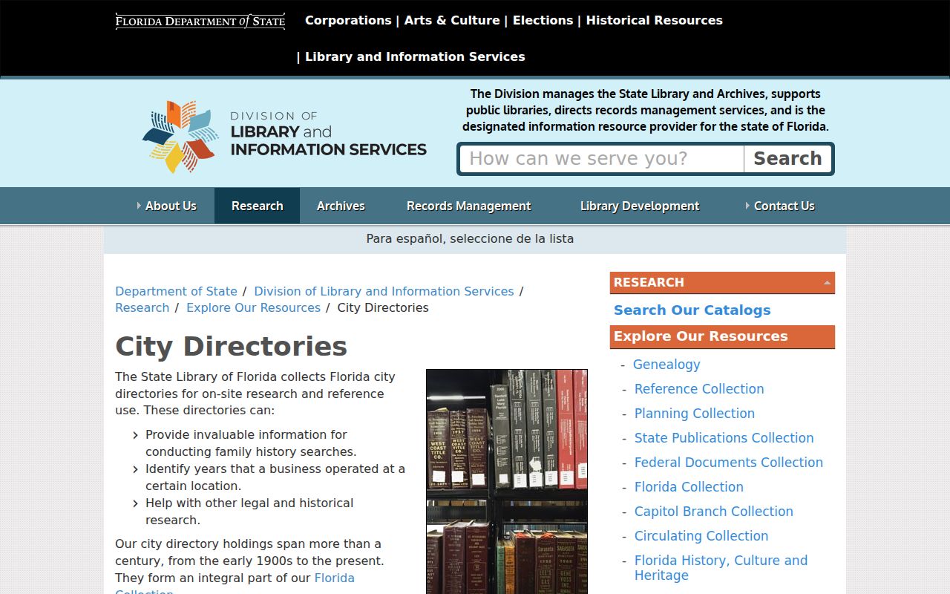Click the City Directories page heading
Screen dimensions: 950x594
click(231, 347)
